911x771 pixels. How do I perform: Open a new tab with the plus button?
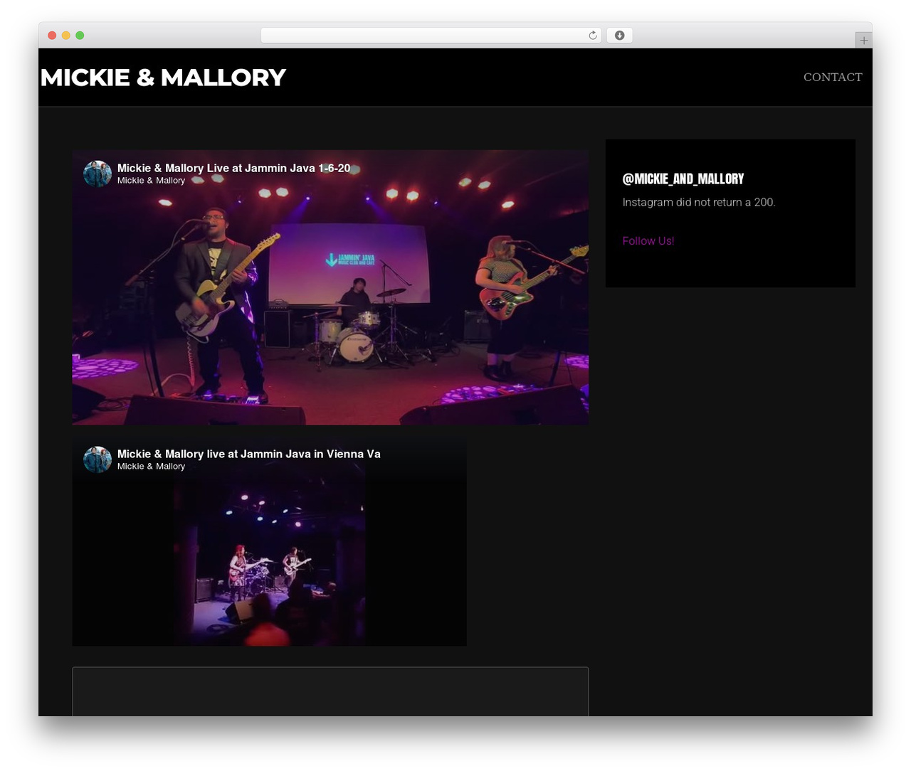coord(863,41)
